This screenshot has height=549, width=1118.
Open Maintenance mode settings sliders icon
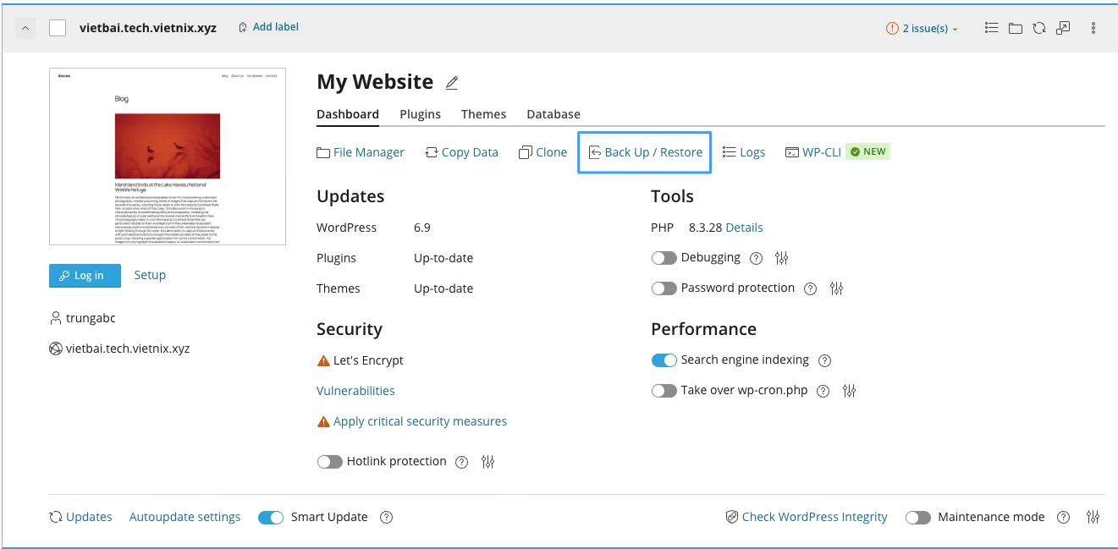1093,517
